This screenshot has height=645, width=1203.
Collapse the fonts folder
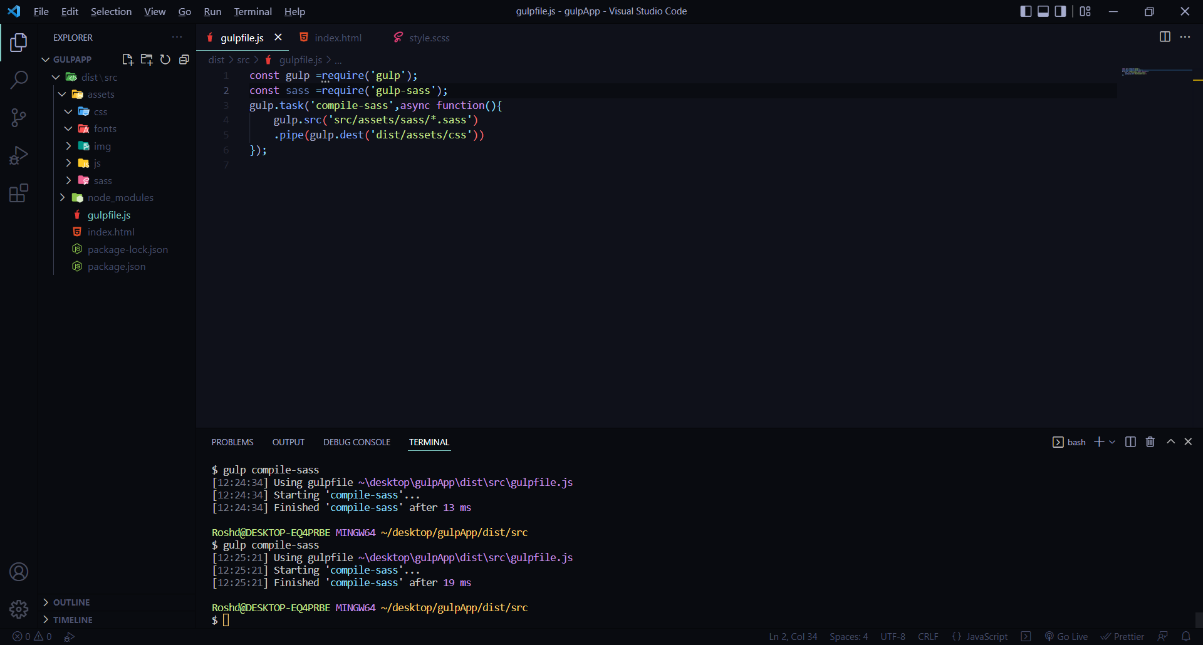click(x=68, y=128)
